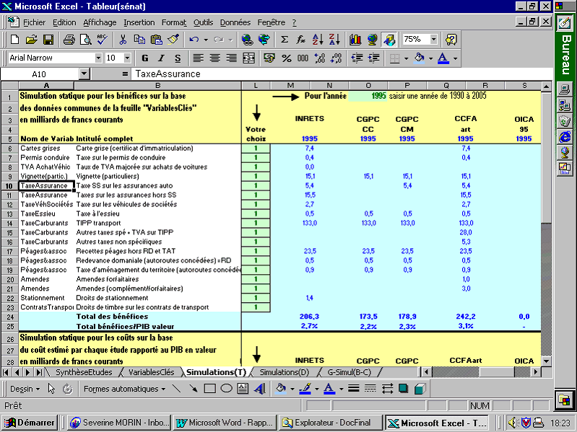Open the Arial Narrow font dropdown
The image size is (577, 432).
pos(98,58)
